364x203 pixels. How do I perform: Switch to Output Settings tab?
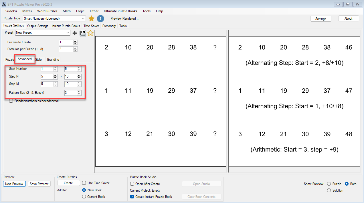click(38, 26)
